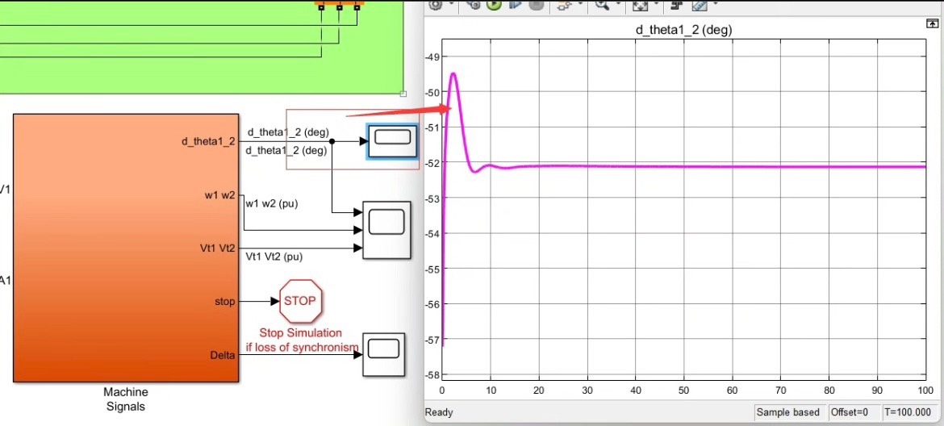The width and height of the screenshot is (944, 426).
Task: Click the 'stop' output port label
Action: (x=224, y=301)
